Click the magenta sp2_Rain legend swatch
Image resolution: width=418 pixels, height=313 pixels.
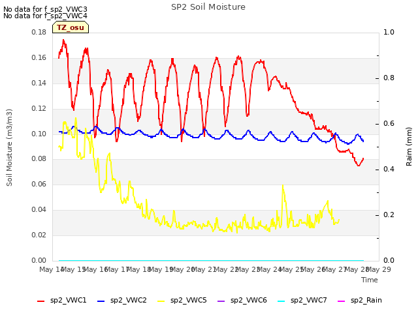tap(341, 301)
